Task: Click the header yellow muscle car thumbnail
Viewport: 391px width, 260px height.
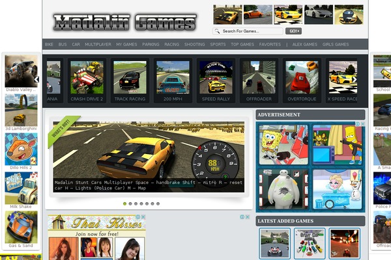Action: point(227,15)
